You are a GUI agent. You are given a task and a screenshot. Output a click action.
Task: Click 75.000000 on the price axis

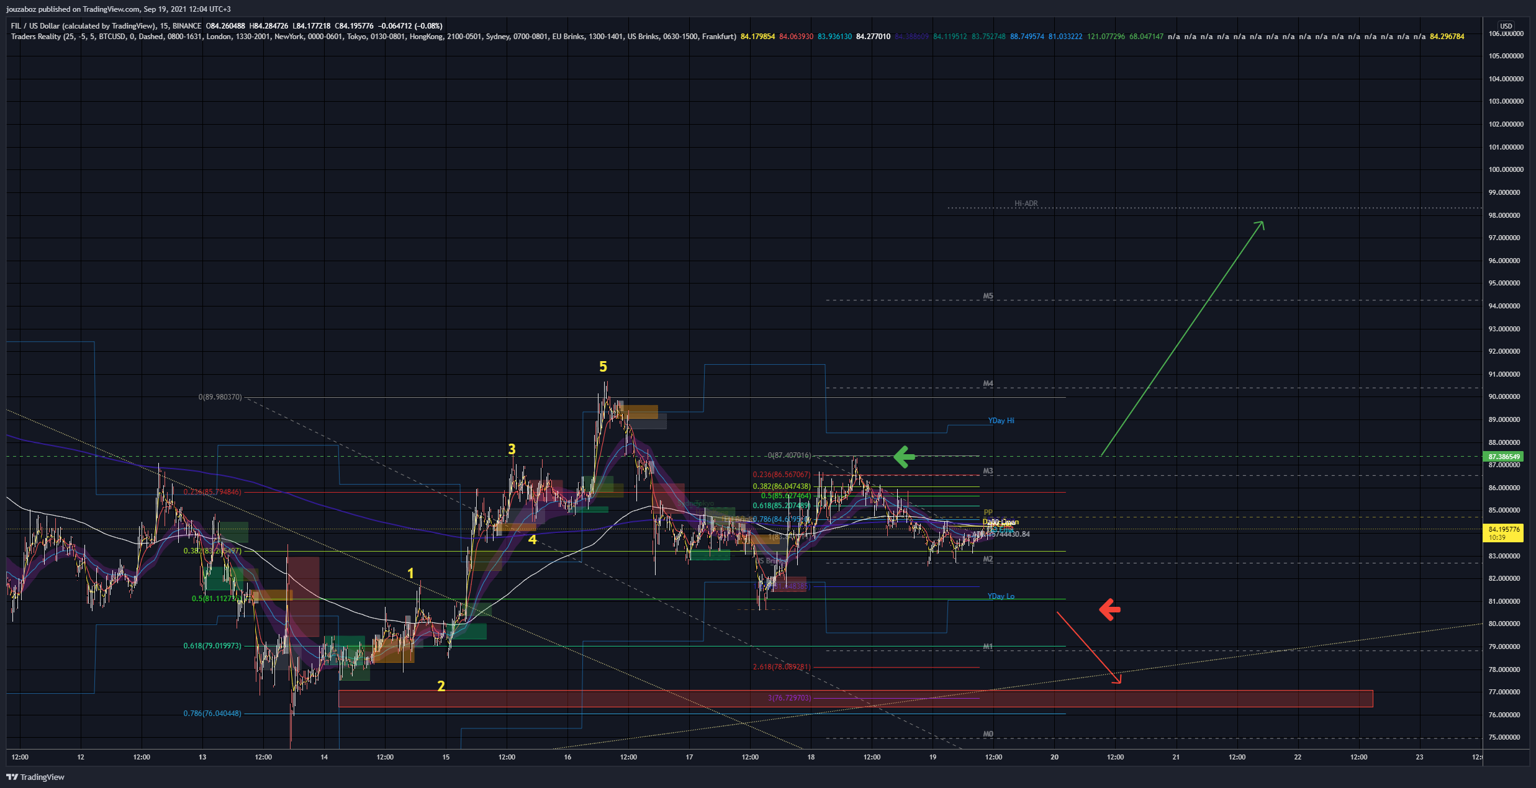point(1506,737)
